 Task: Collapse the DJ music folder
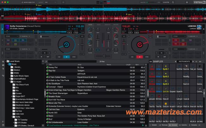point(10,82)
